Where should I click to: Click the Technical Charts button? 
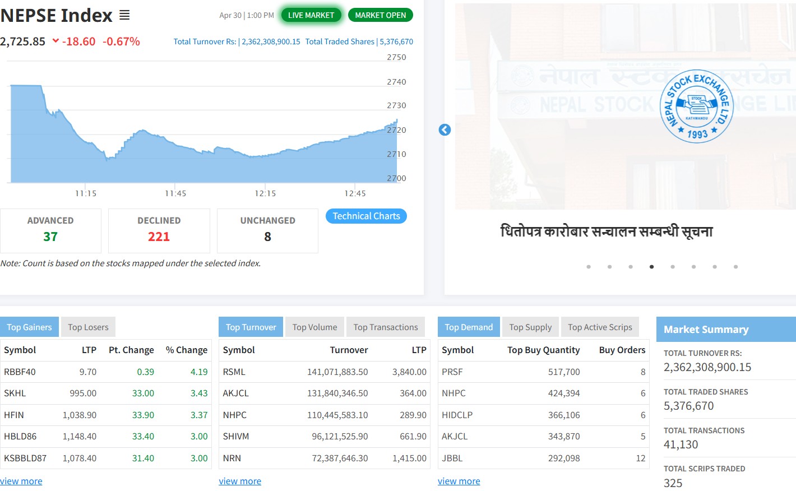(366, 216)
